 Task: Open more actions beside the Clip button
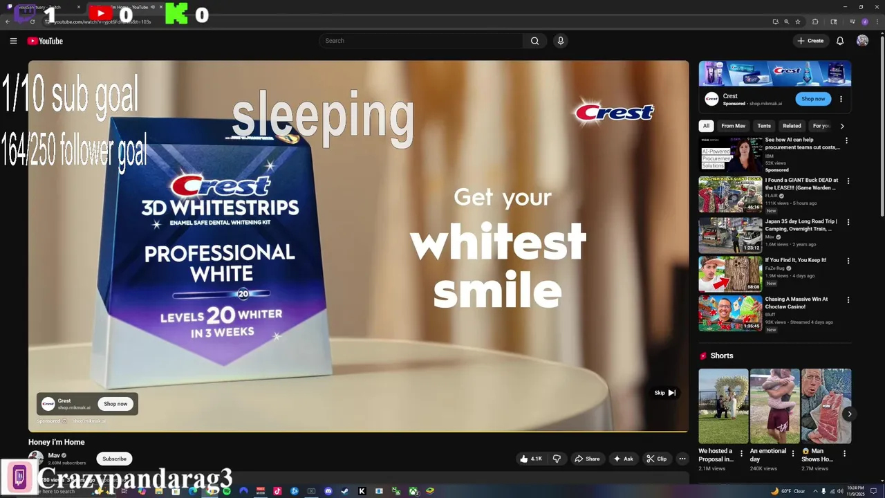pos(682,459)
